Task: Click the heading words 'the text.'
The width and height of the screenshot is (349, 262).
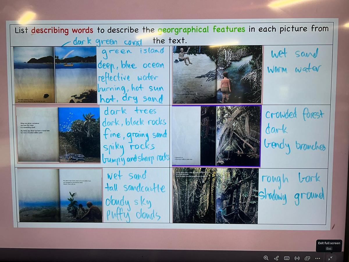Action: tap(169, 40)
